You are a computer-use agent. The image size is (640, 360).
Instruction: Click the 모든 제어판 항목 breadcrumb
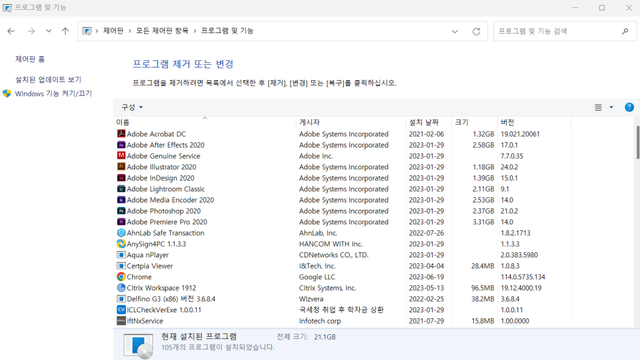click(162, 31)
